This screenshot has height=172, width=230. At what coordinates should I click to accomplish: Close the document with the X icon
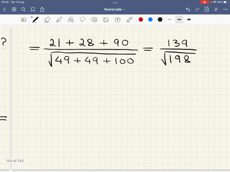coord(216,10)
